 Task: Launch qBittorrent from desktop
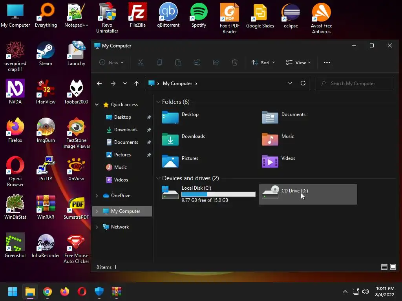(x=168, y=15)
